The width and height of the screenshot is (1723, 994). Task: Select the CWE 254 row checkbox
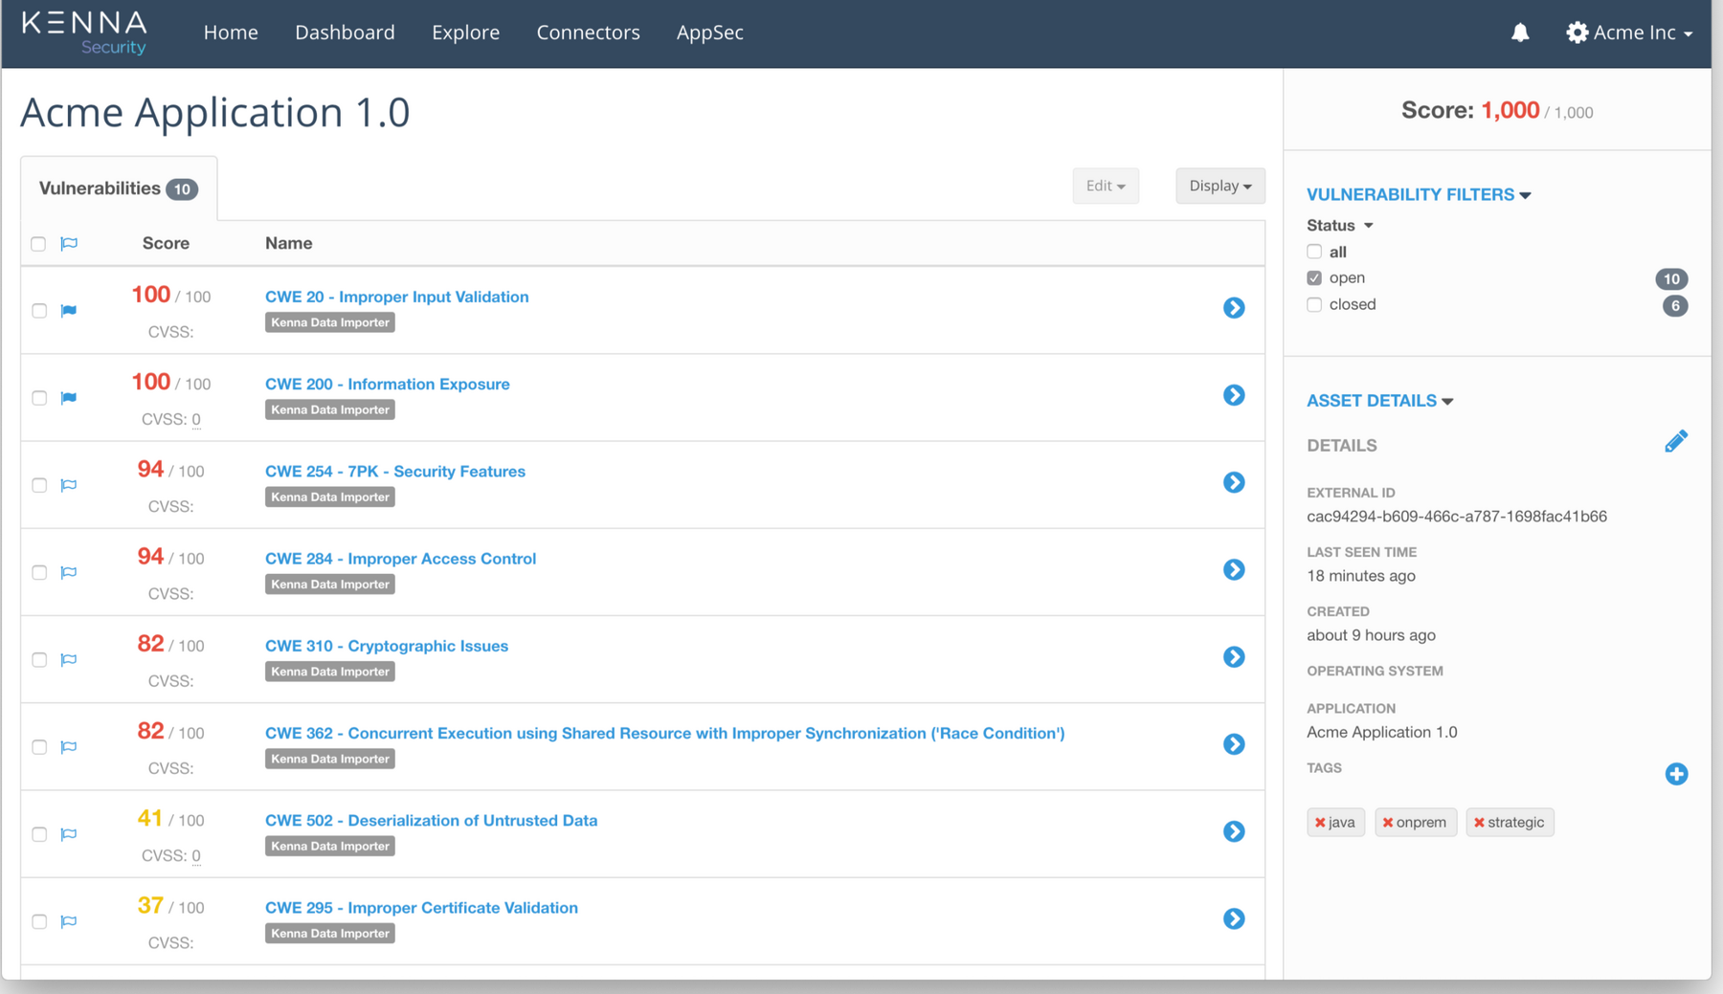pyautogui.click(x=39, y=485)
